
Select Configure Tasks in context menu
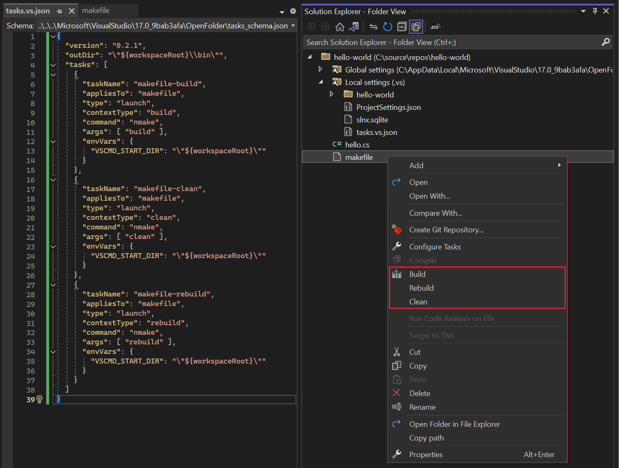pyautogui.click(x=435, y=247)
